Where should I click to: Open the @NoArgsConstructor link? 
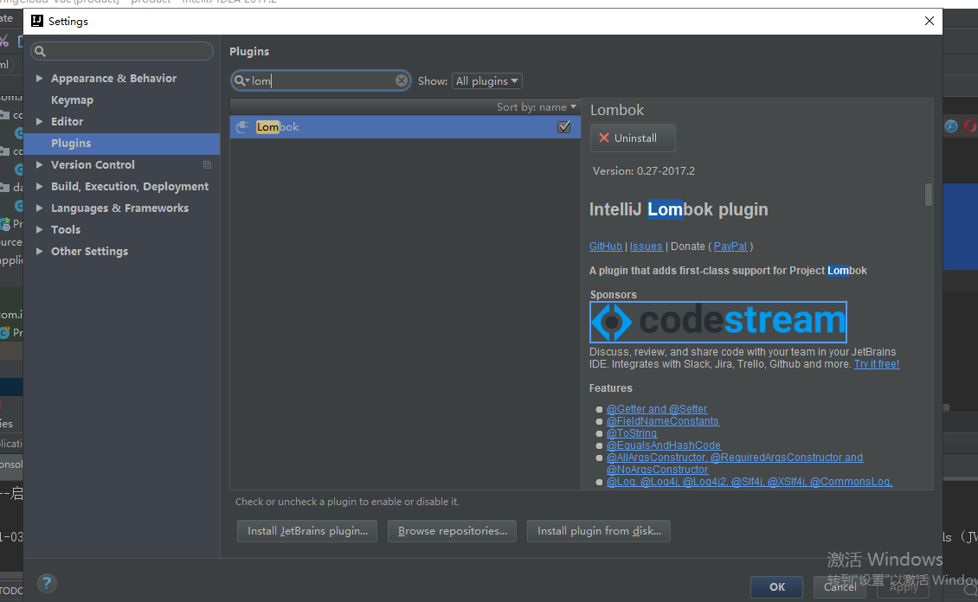point(658,470)
